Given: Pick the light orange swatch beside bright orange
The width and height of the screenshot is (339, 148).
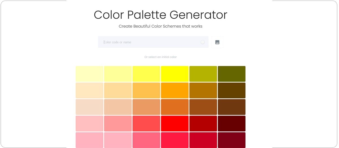Looking at the screenshot, I should coord(146,90).
